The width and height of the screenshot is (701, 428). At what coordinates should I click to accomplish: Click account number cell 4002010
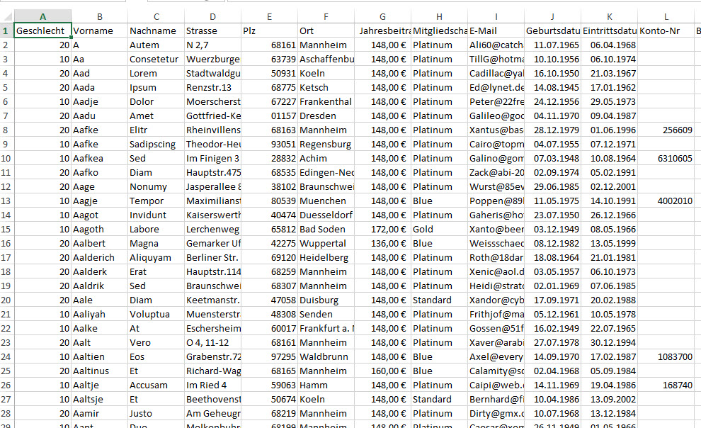666,201
